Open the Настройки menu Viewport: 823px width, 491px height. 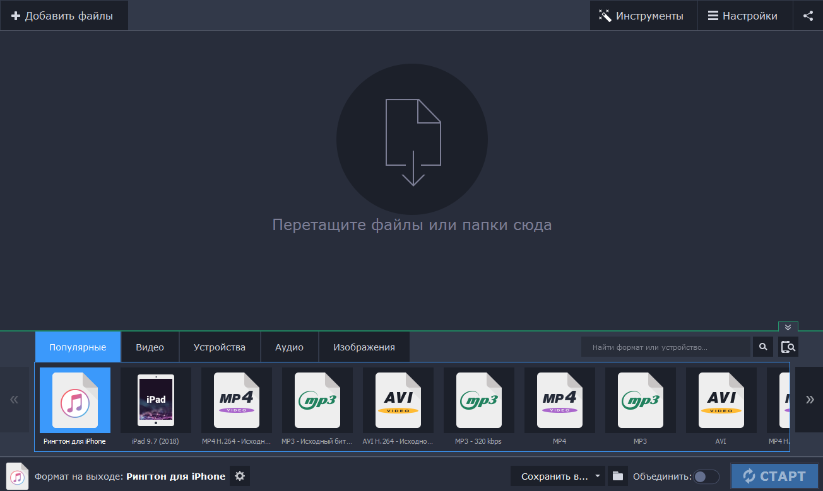point(742,16)
